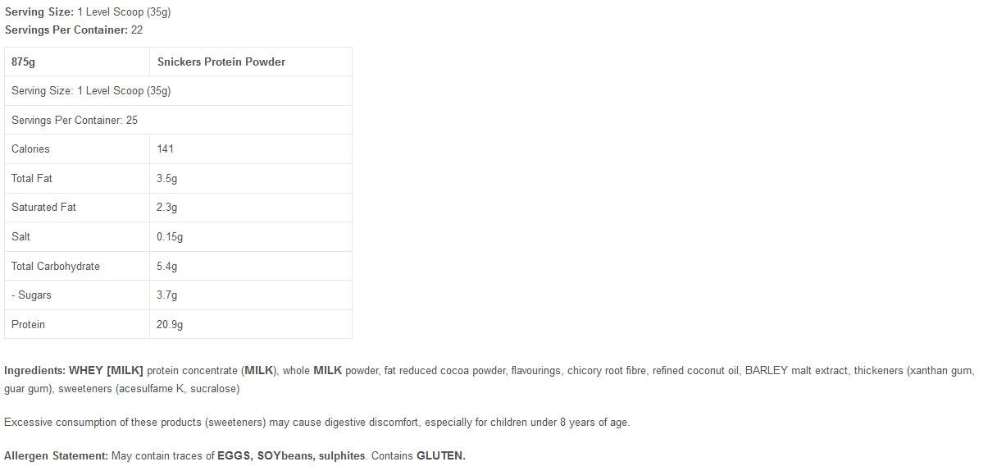This screenshot has height=471, width=988.
Task: Click the 875g header cell
Action: click(x=24, y=62)
